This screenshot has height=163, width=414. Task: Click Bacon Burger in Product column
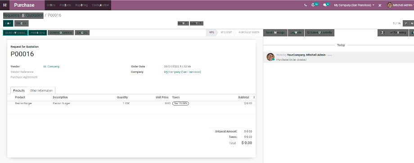coord(23,103)
